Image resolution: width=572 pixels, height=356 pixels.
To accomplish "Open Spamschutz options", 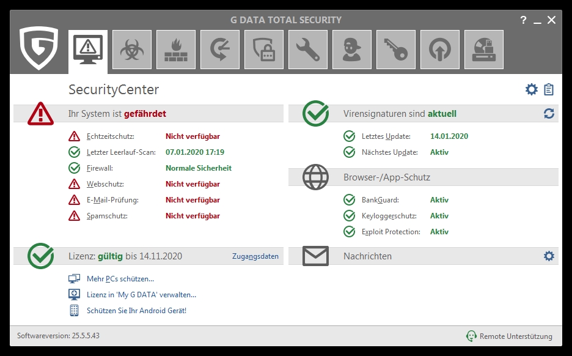I will (107, 216).
